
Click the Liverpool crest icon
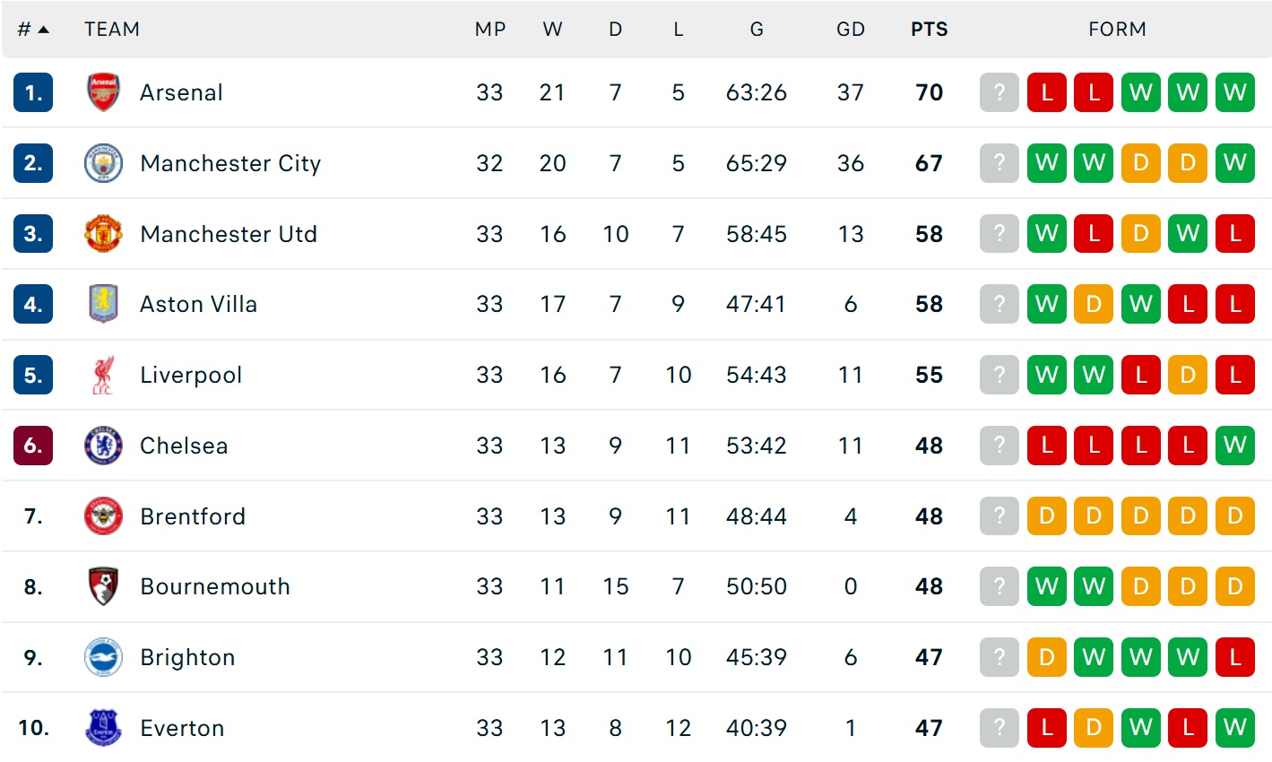coord(103,375)
